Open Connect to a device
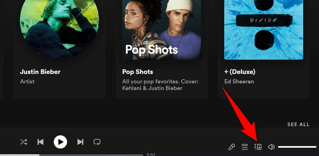 pos(258,147)
